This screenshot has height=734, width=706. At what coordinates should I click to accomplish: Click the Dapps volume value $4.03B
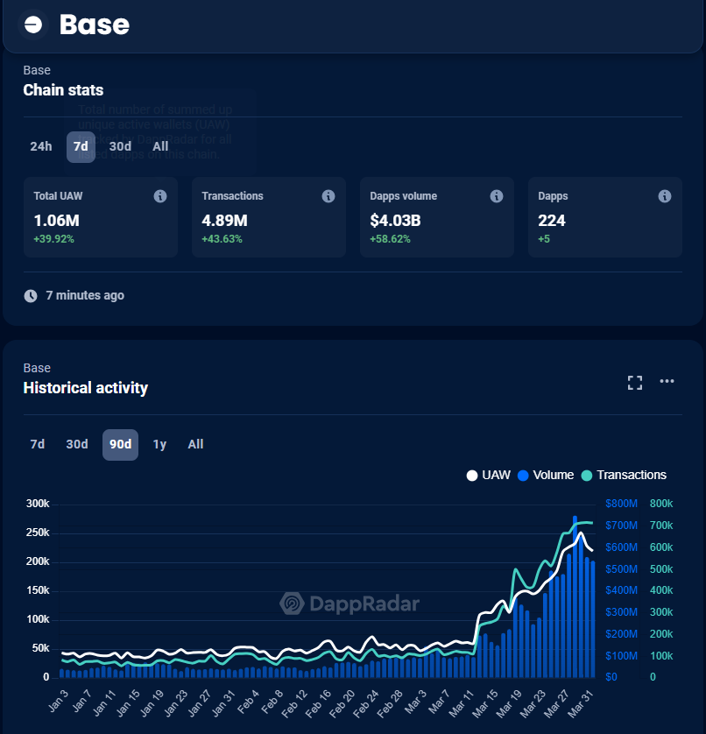click(396, 221)
